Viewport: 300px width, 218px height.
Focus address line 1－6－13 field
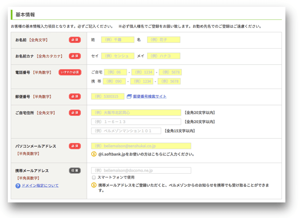tap(136, 122)
